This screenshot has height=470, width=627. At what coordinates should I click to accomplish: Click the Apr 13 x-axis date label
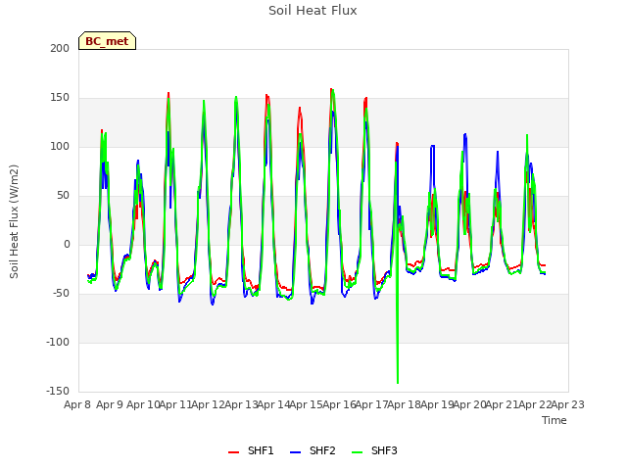[241, 404]
